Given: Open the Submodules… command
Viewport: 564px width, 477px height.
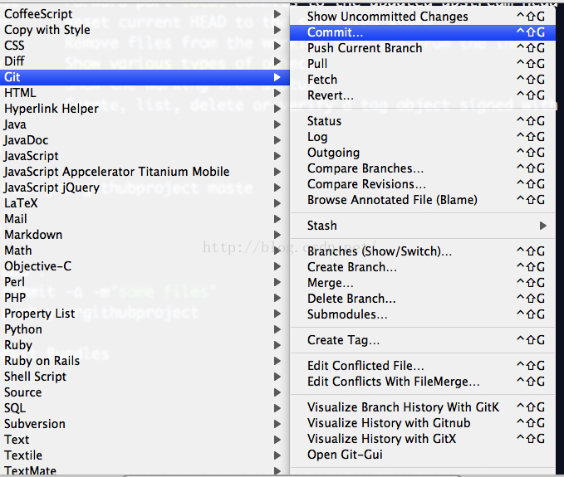Looking at the screenshot, I should coord(423,314).
